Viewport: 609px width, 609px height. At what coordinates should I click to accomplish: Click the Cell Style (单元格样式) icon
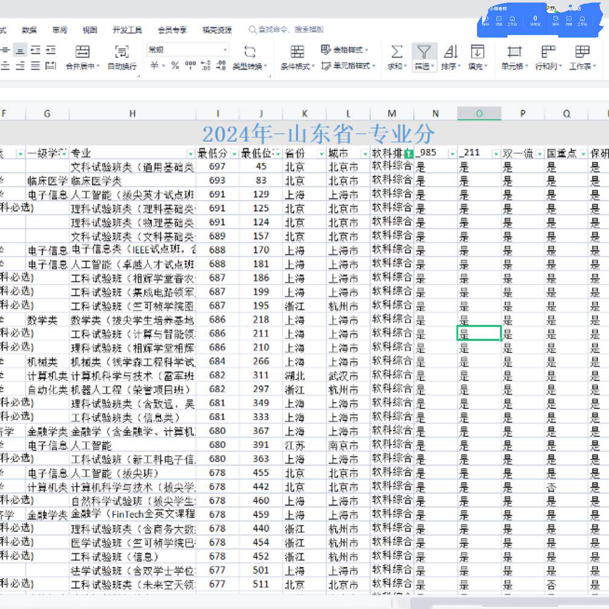[326, 66]
